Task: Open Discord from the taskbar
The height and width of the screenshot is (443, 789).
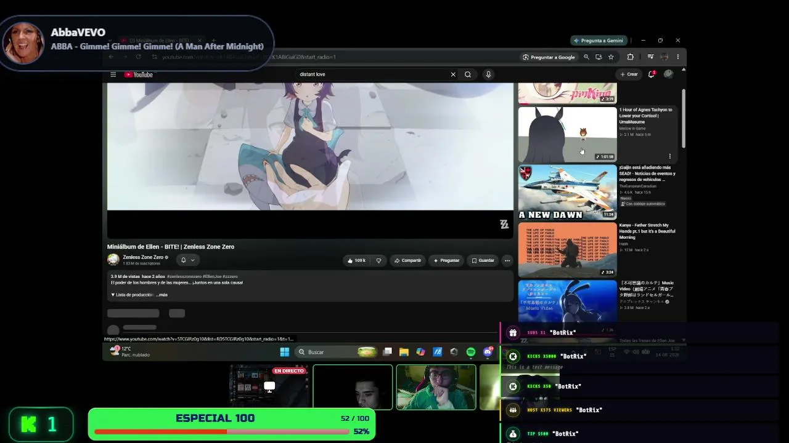Action: coord(488,352)
